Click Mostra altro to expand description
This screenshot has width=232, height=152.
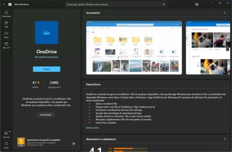pos(93,128)
